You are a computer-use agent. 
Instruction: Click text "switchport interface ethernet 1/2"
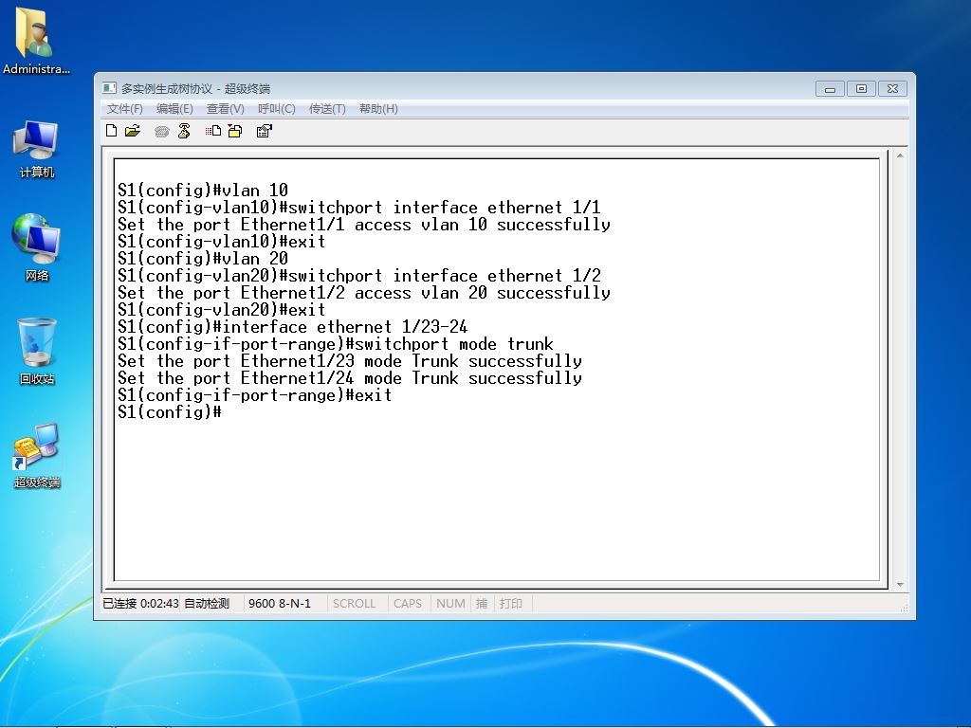445,276
